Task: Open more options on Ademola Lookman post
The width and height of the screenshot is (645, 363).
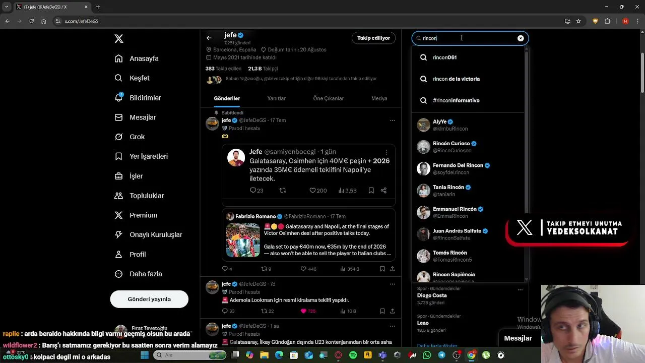Action: click(392, 284)
